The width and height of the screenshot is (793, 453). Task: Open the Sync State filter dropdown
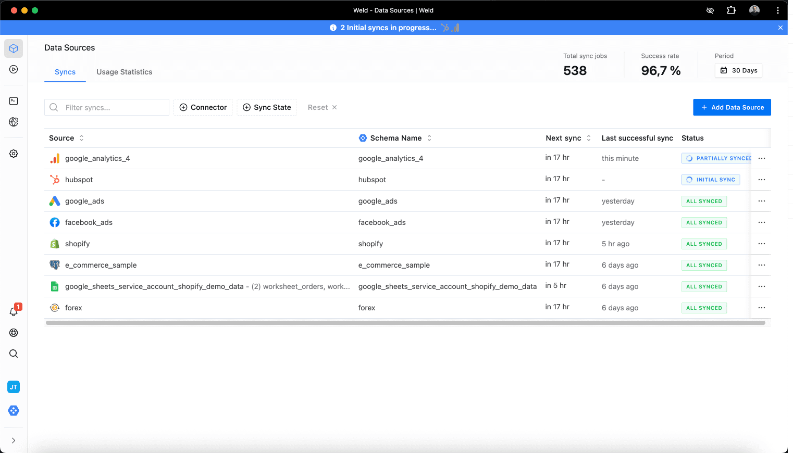(267, 107)
